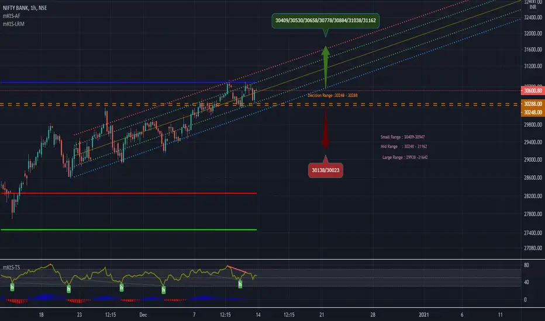Click the 27400.00 price axis label
Screen dimensions: 545x321
pos(533,233)
